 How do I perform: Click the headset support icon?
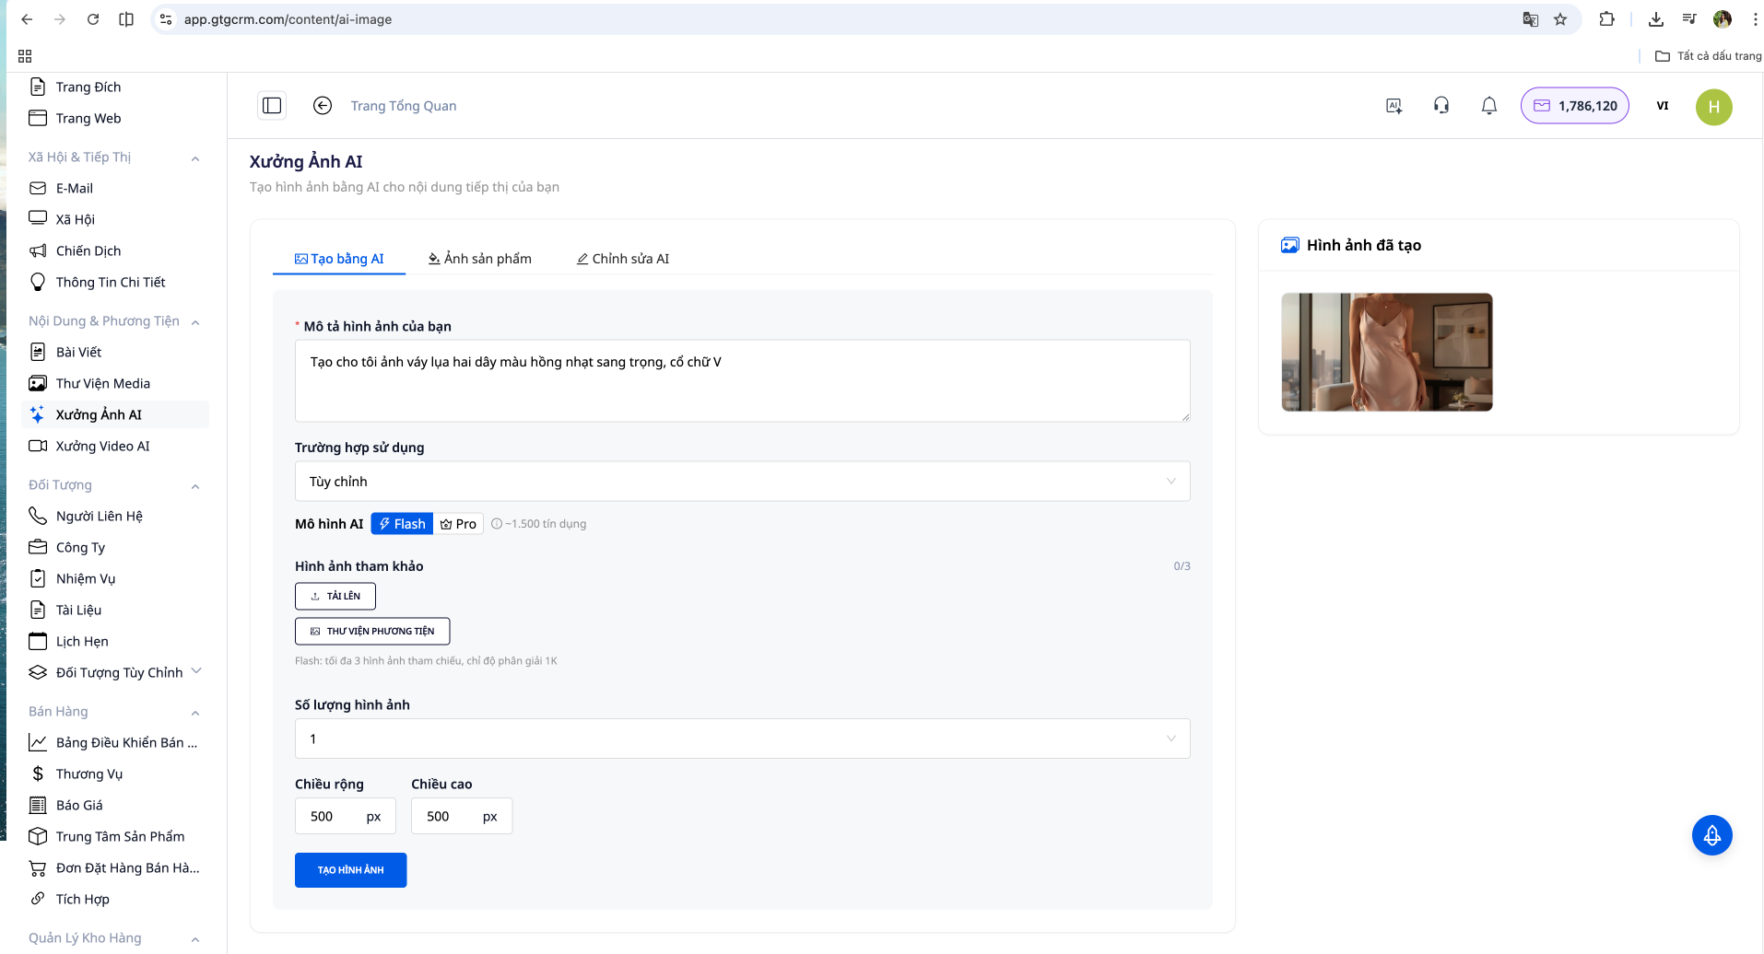(1441, 106)
